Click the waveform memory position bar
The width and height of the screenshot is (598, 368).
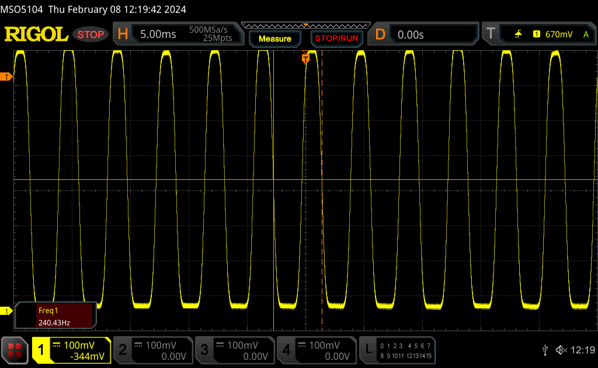coord(306,26)
